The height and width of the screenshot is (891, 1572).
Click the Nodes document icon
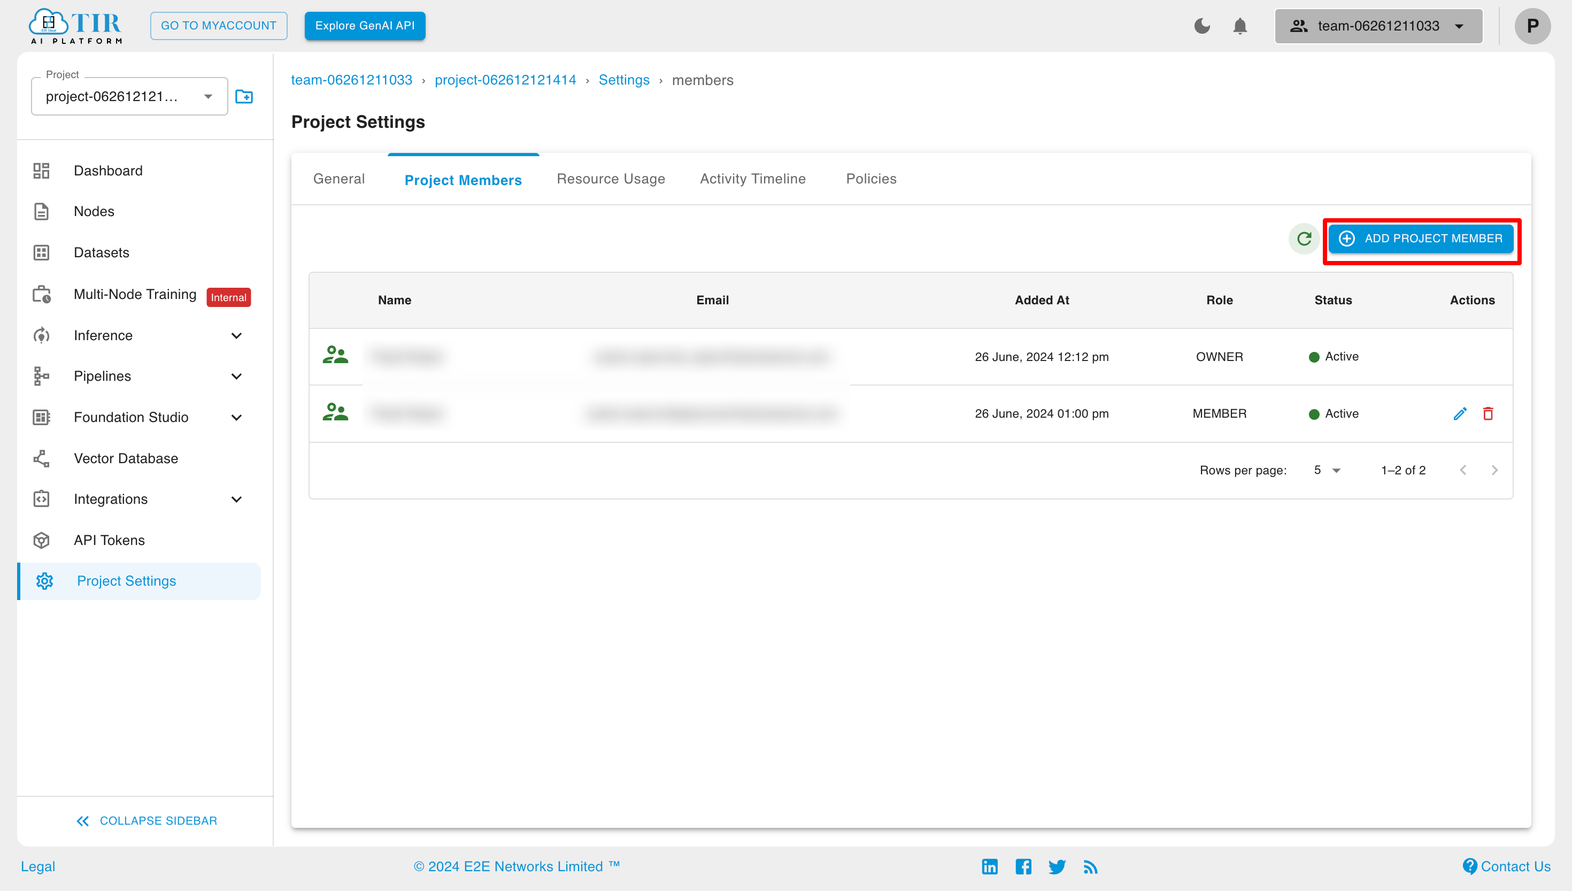(x=41, y=212)
